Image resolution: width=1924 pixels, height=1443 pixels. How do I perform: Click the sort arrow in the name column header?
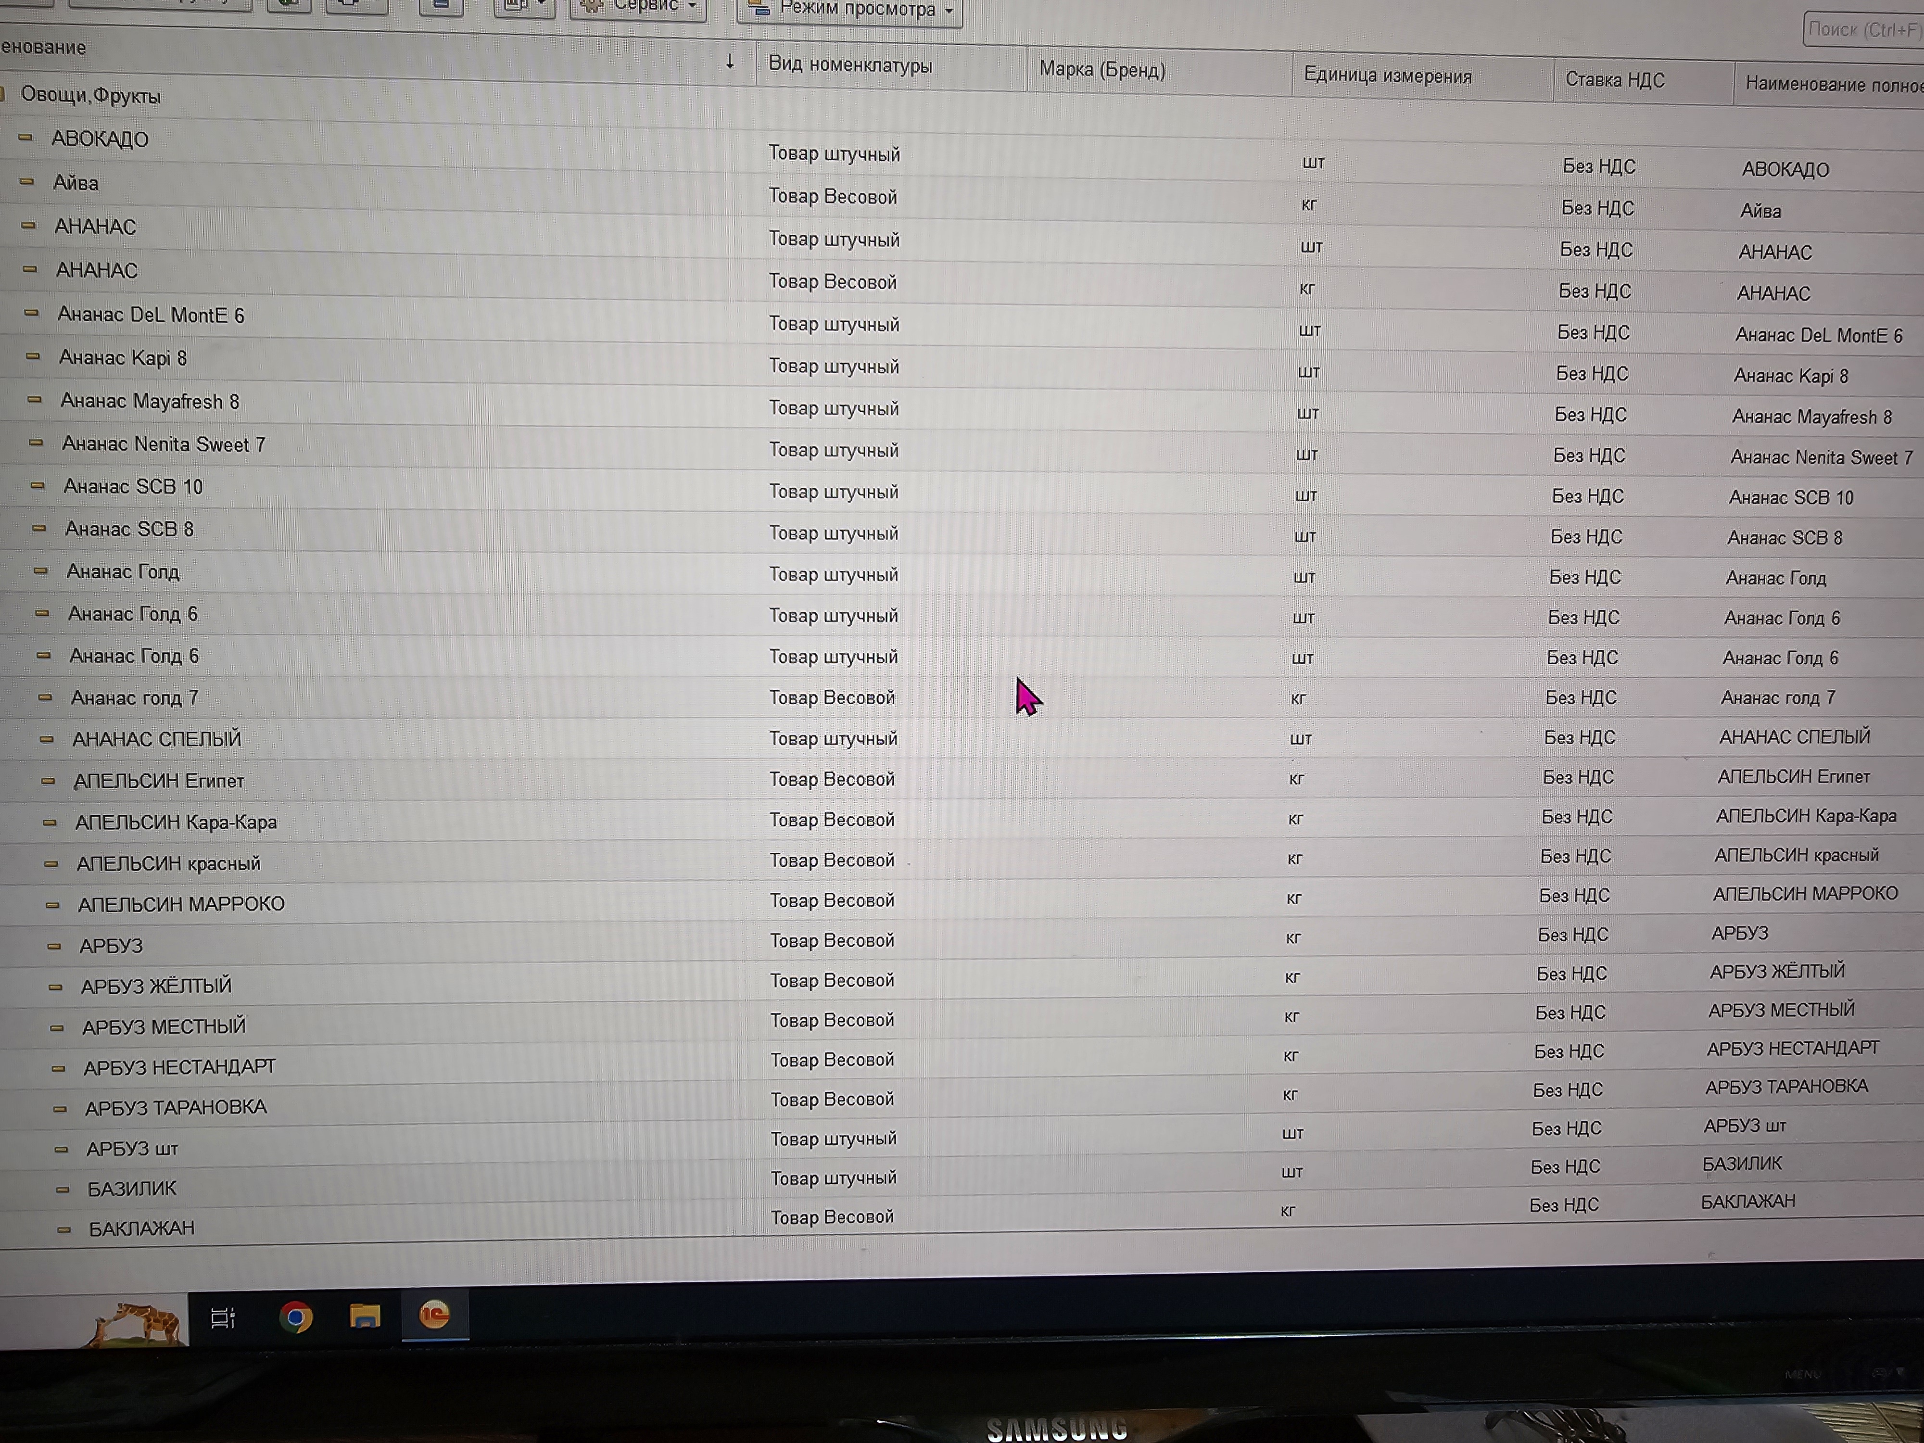pyautogui.click(x=730, y=62)
